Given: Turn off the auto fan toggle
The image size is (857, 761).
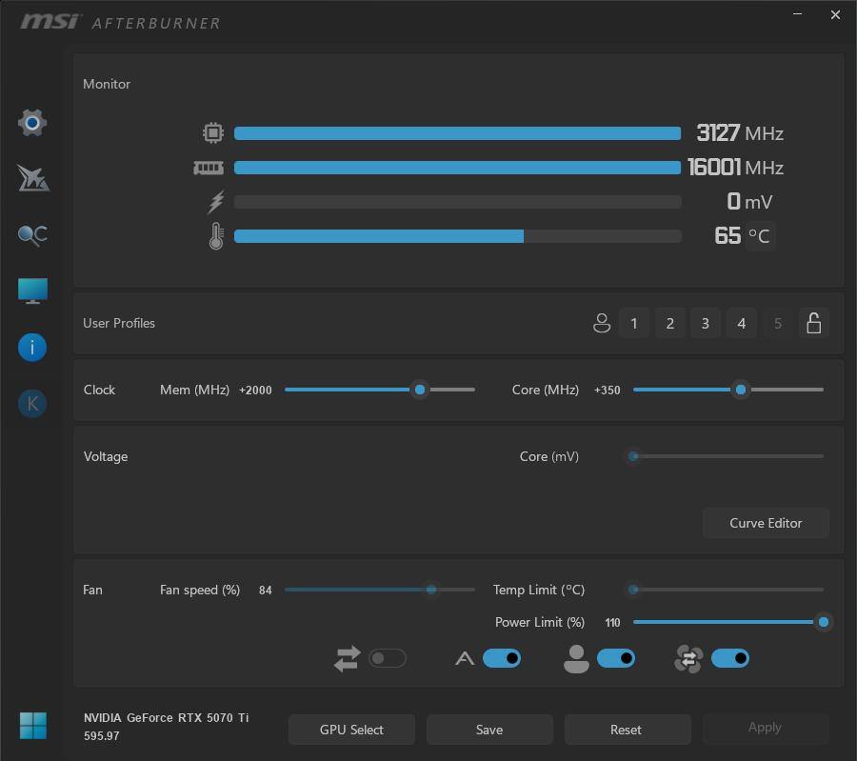Looking at the screenshot, I should click(502, 658).
